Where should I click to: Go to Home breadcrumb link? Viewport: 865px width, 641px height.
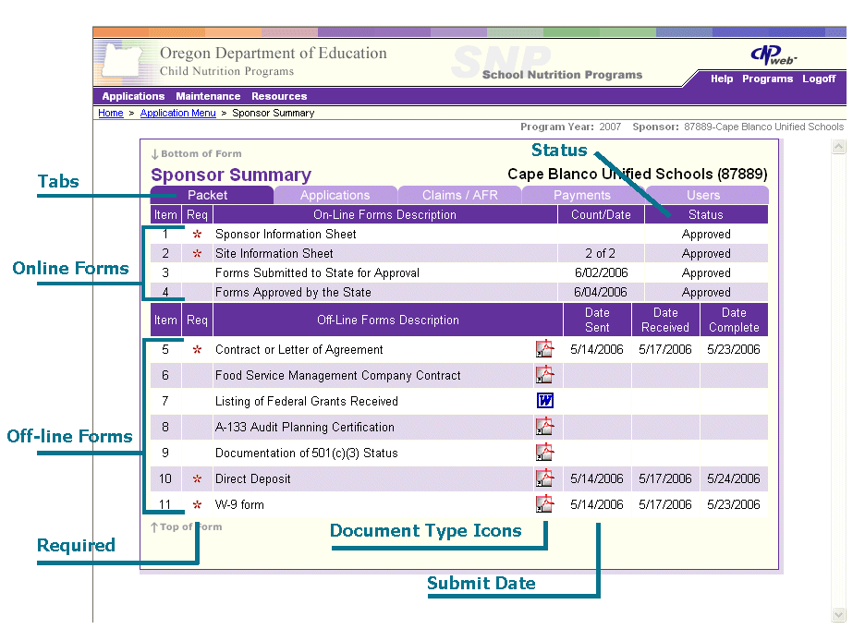click(x=111, y=113)
